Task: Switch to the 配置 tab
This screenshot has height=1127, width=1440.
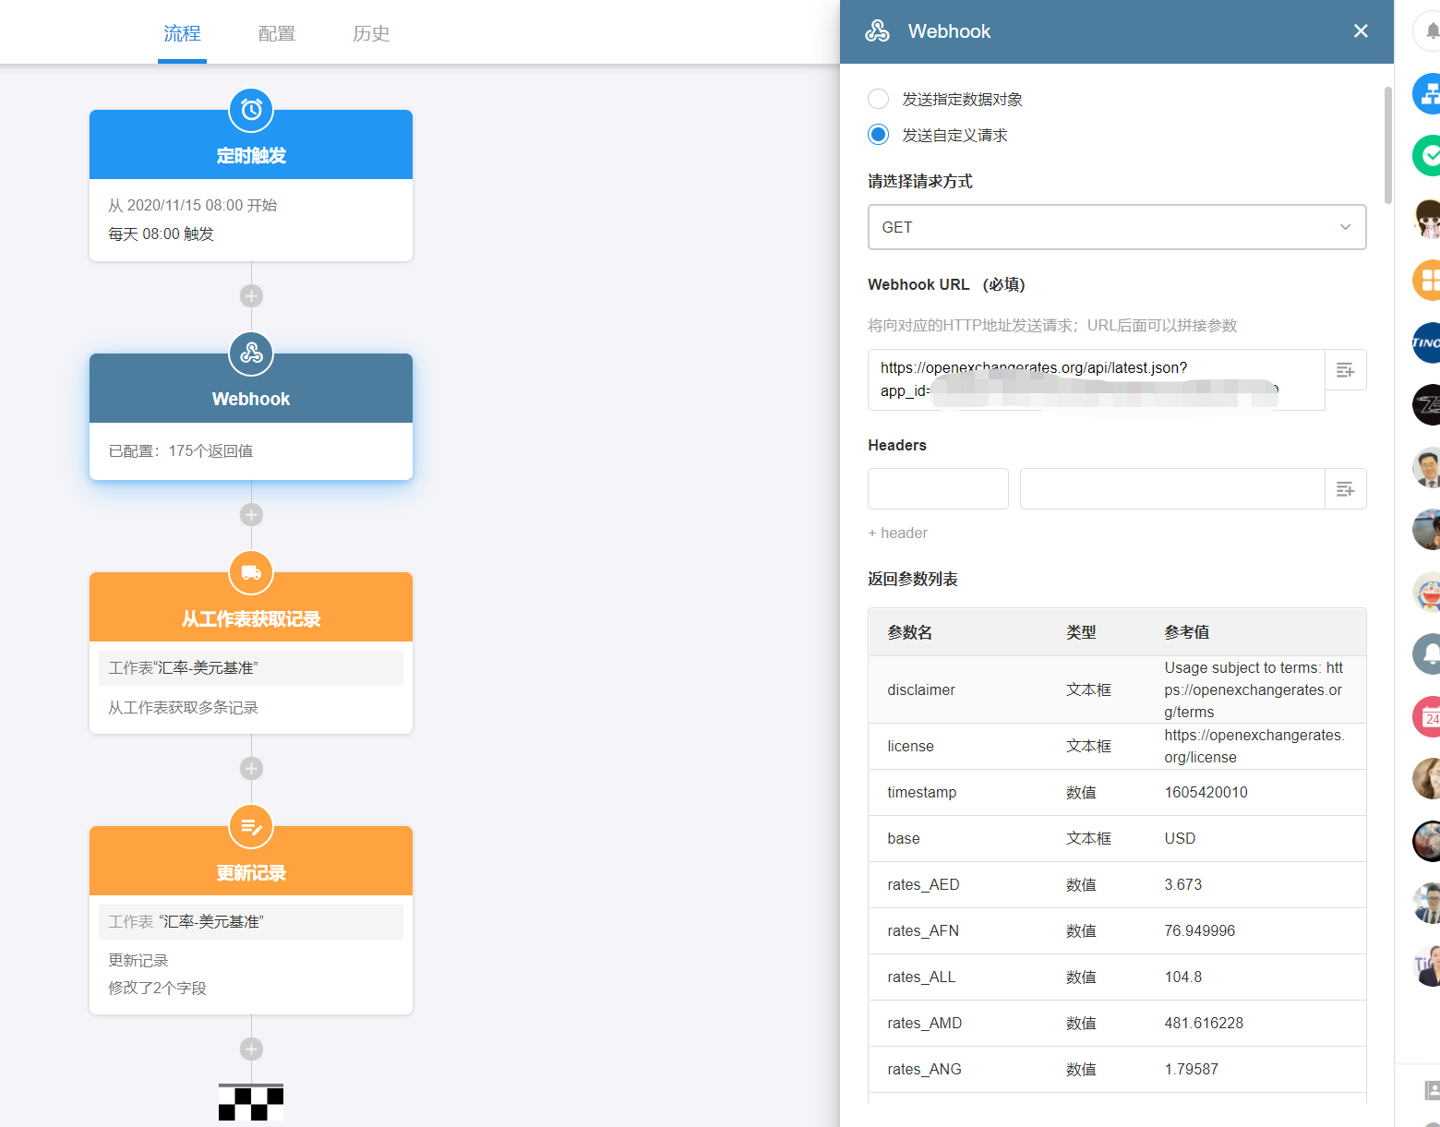Action: [x=277, y=34]
